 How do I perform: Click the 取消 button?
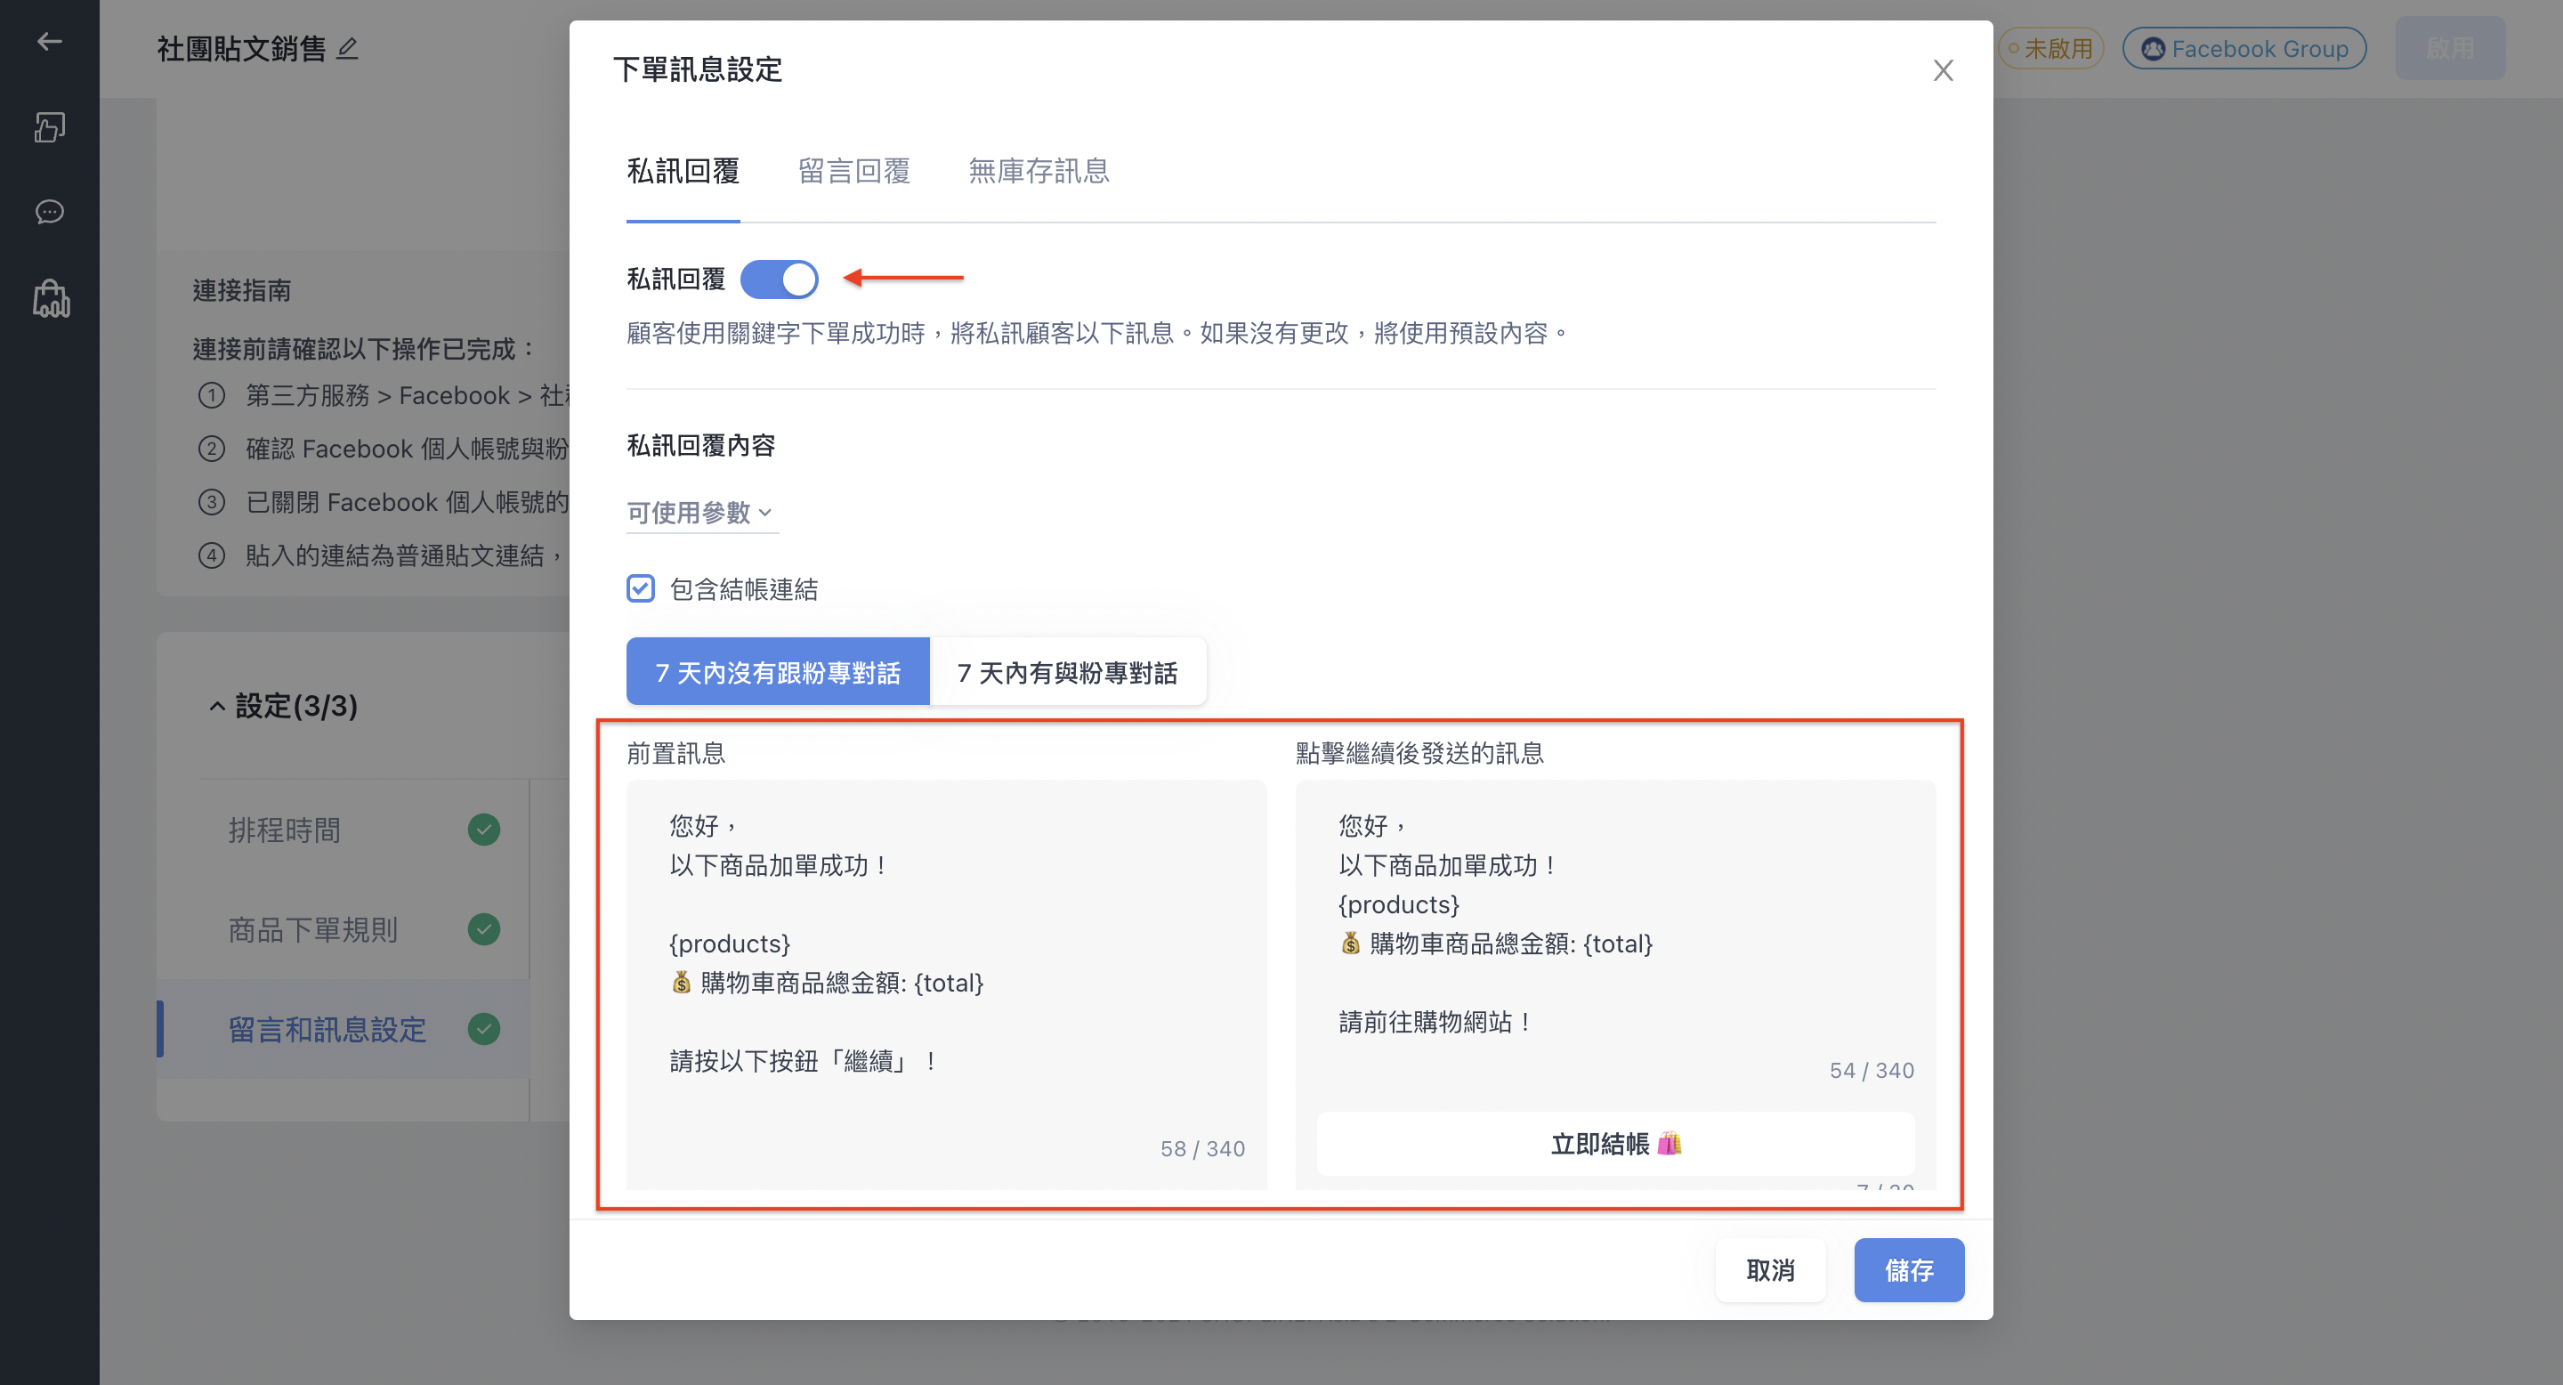[x=1770, y=1269]
